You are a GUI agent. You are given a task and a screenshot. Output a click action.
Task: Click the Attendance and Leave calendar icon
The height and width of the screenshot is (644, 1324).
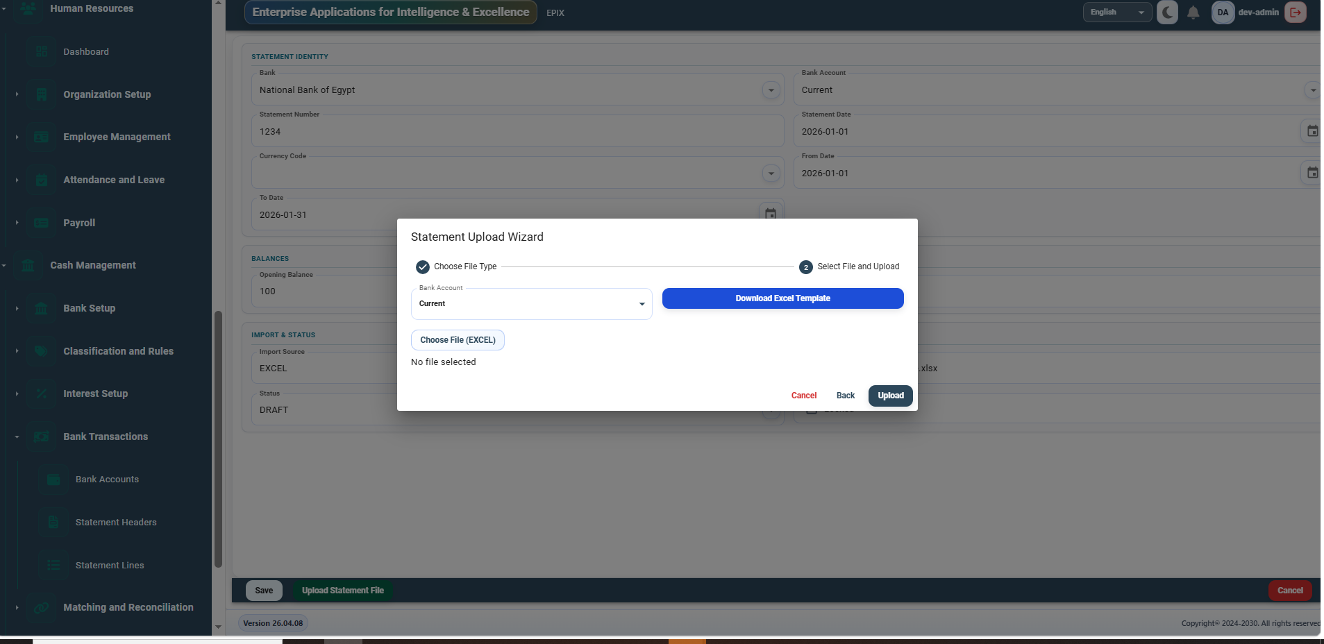pos(42,180)
